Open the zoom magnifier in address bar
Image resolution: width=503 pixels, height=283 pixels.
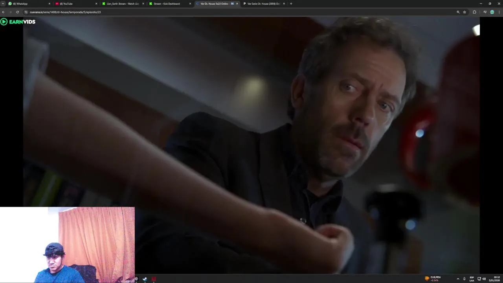458,12
